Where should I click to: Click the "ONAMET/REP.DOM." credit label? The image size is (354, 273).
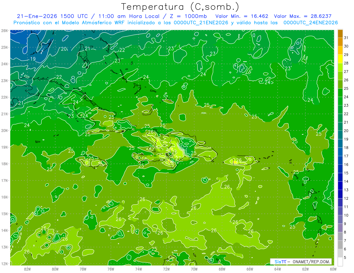[312, 262]
